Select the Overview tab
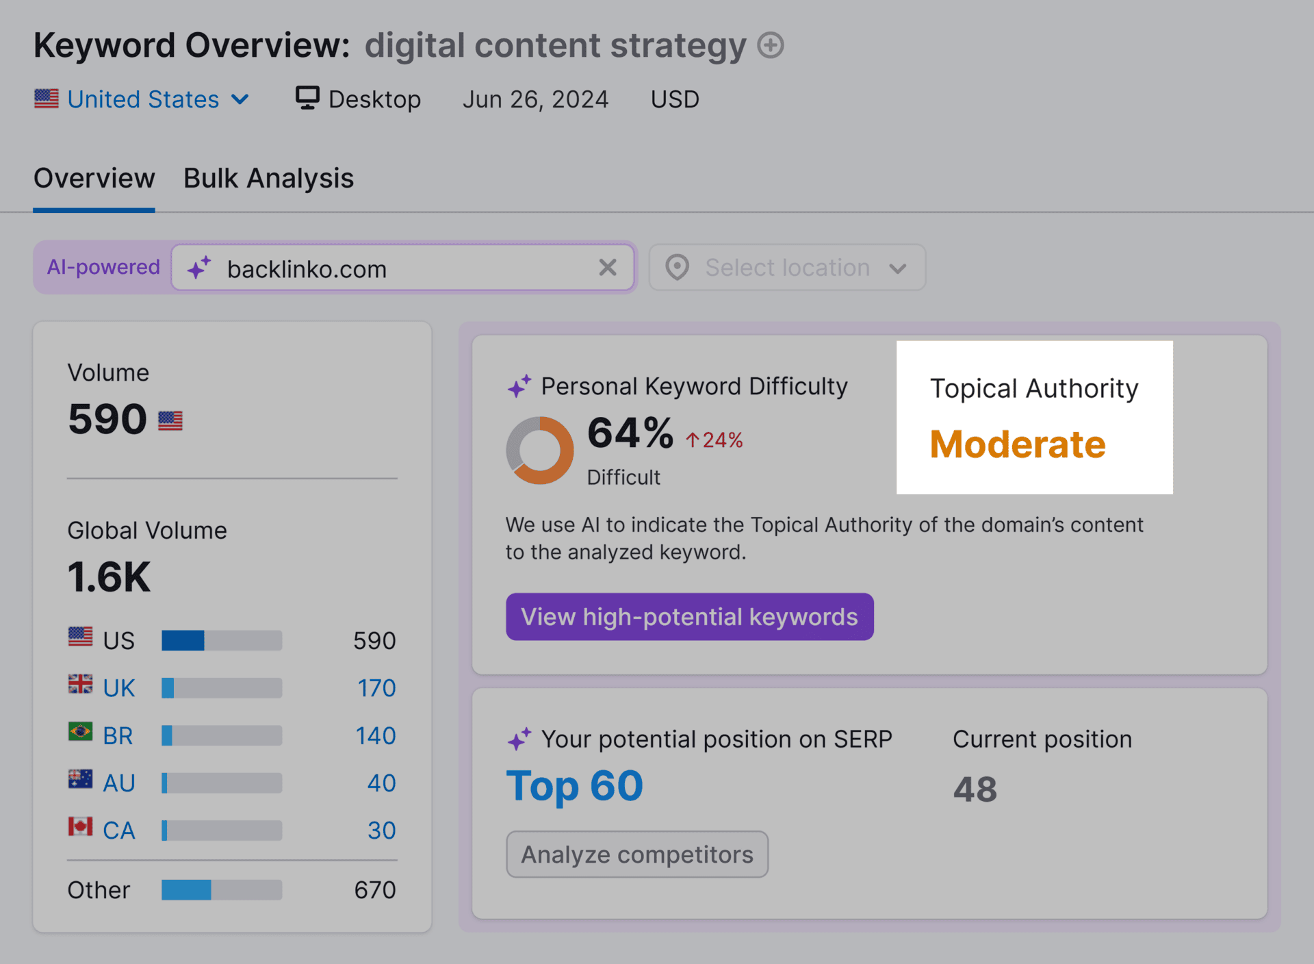Image resolution: width=1314 pixels, height=964 pixels. tap(94, 178)
